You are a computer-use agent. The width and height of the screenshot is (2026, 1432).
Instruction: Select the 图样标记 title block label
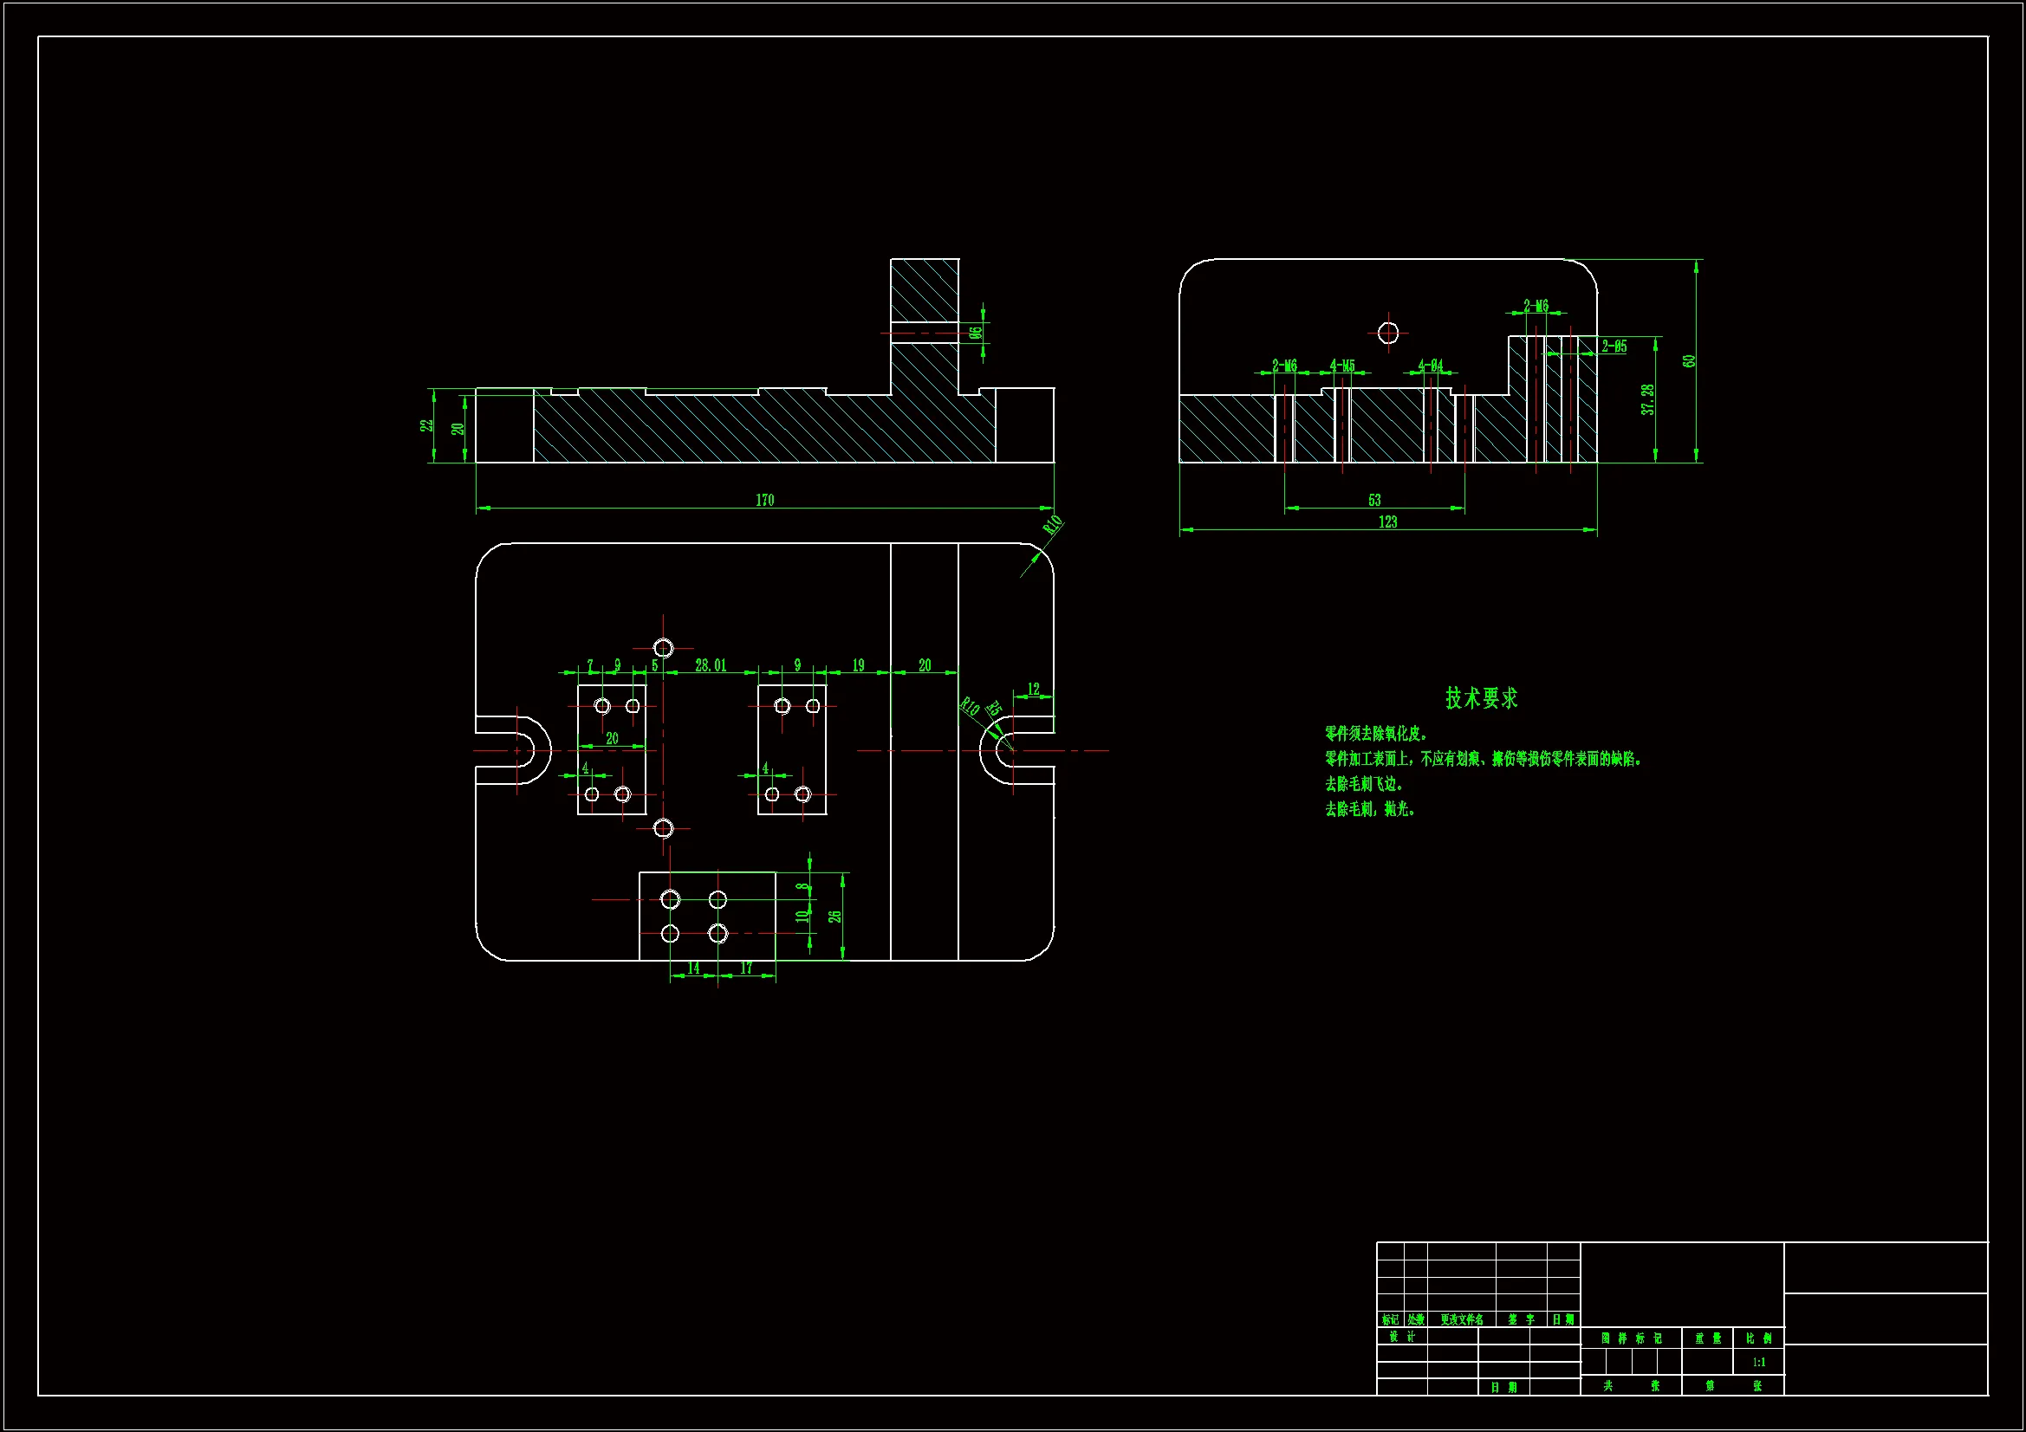[1631, 1338]
